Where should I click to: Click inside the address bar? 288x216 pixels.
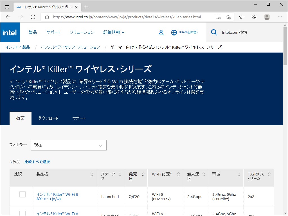tap(127, 17)
